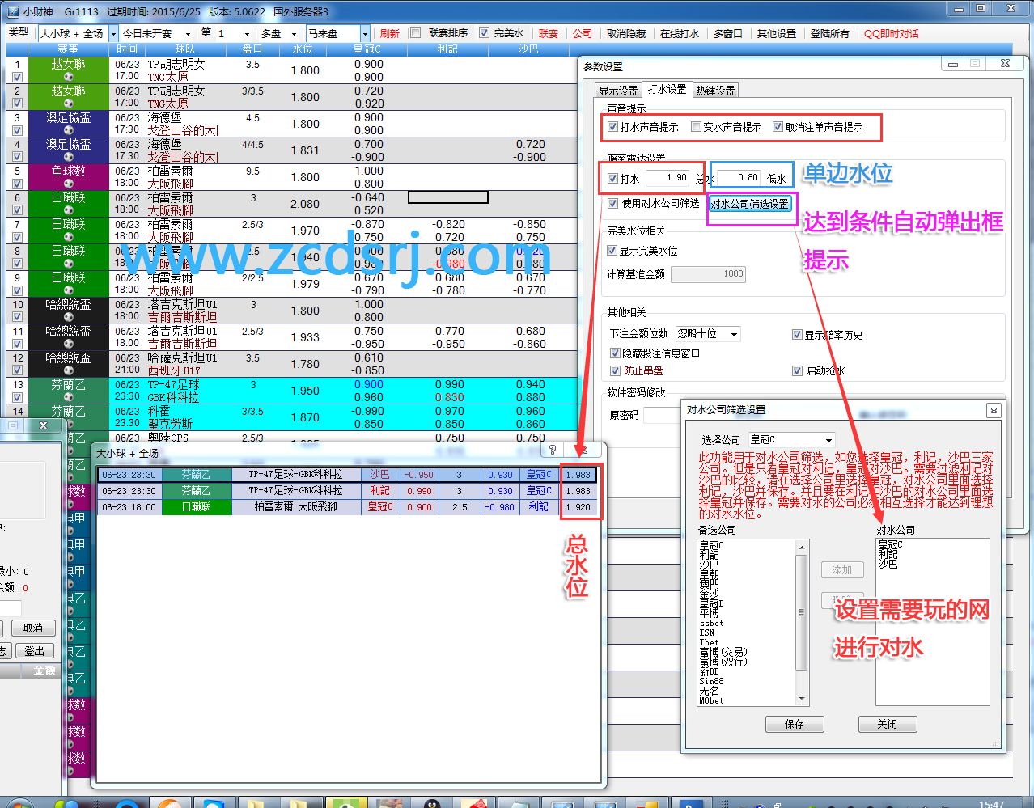Screen dimensions: 1034x808
Task: Open the 马来盘 odds type dropdown
Action: [365, 34]
